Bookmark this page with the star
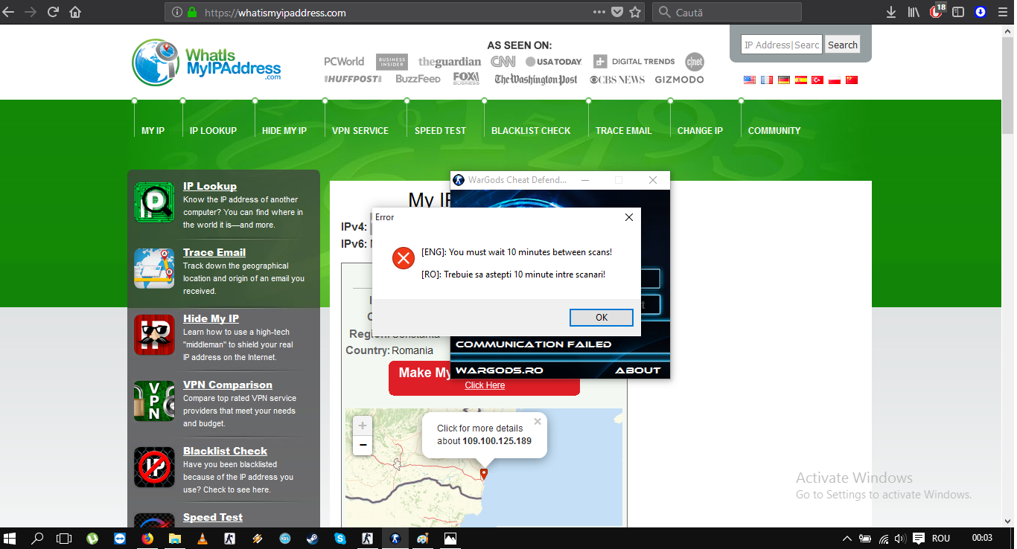Image resolution: width=1017 pixels, height=549 pixels. pos(635,12)
